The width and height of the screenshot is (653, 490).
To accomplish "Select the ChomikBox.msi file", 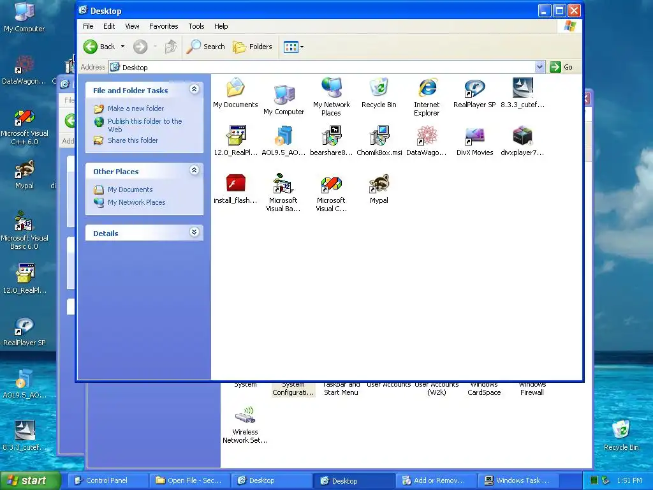I will (x=379, y=141).
